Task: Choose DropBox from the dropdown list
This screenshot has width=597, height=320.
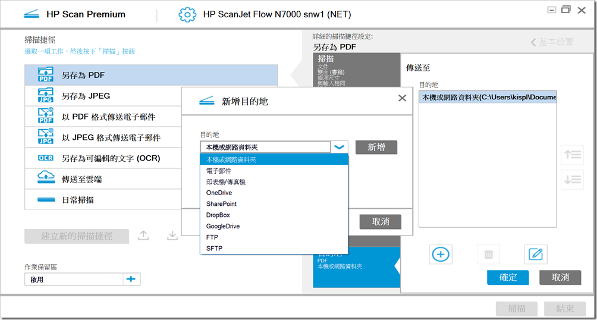Action: tap(274, 215)
